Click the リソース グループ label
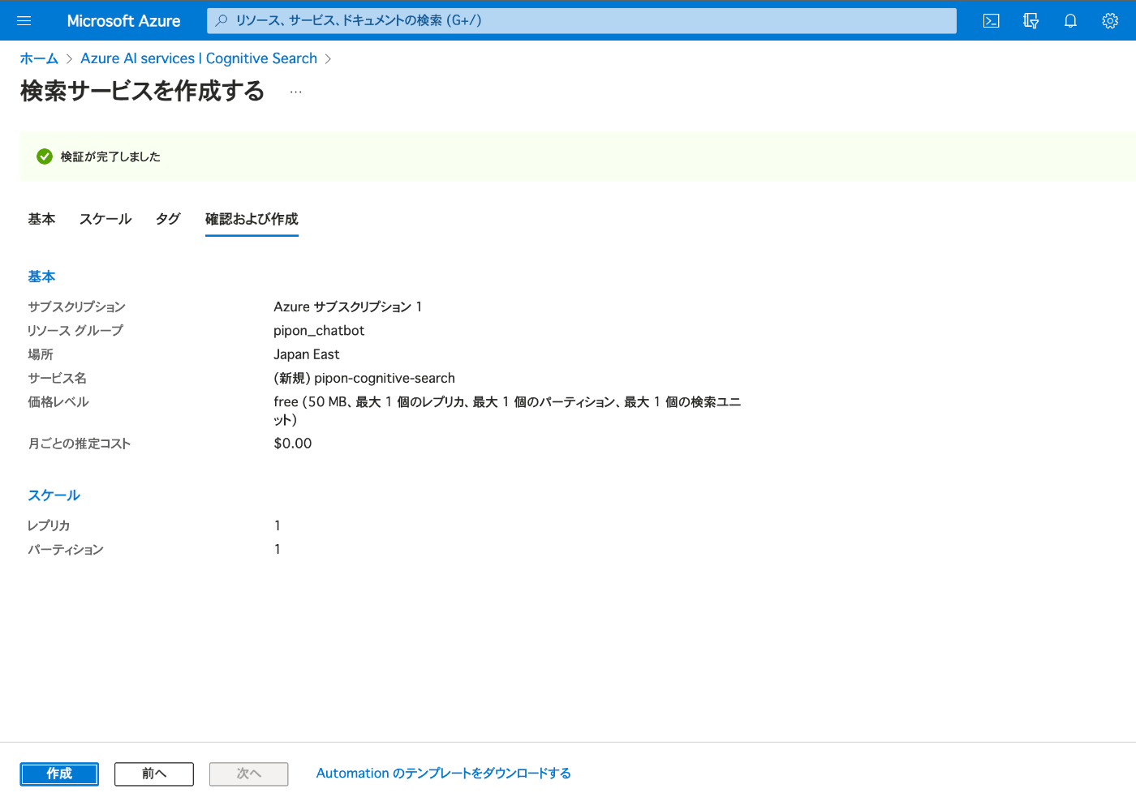The image size is (1136, 806). tap(75, 331)
